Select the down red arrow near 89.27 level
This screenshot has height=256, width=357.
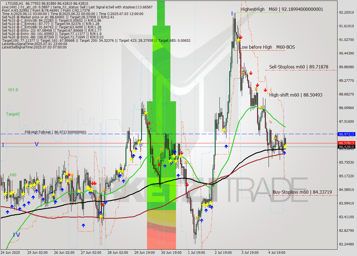[251, 73]
